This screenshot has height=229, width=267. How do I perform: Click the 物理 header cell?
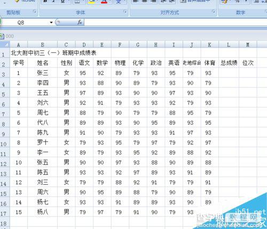tap(120, 63)
